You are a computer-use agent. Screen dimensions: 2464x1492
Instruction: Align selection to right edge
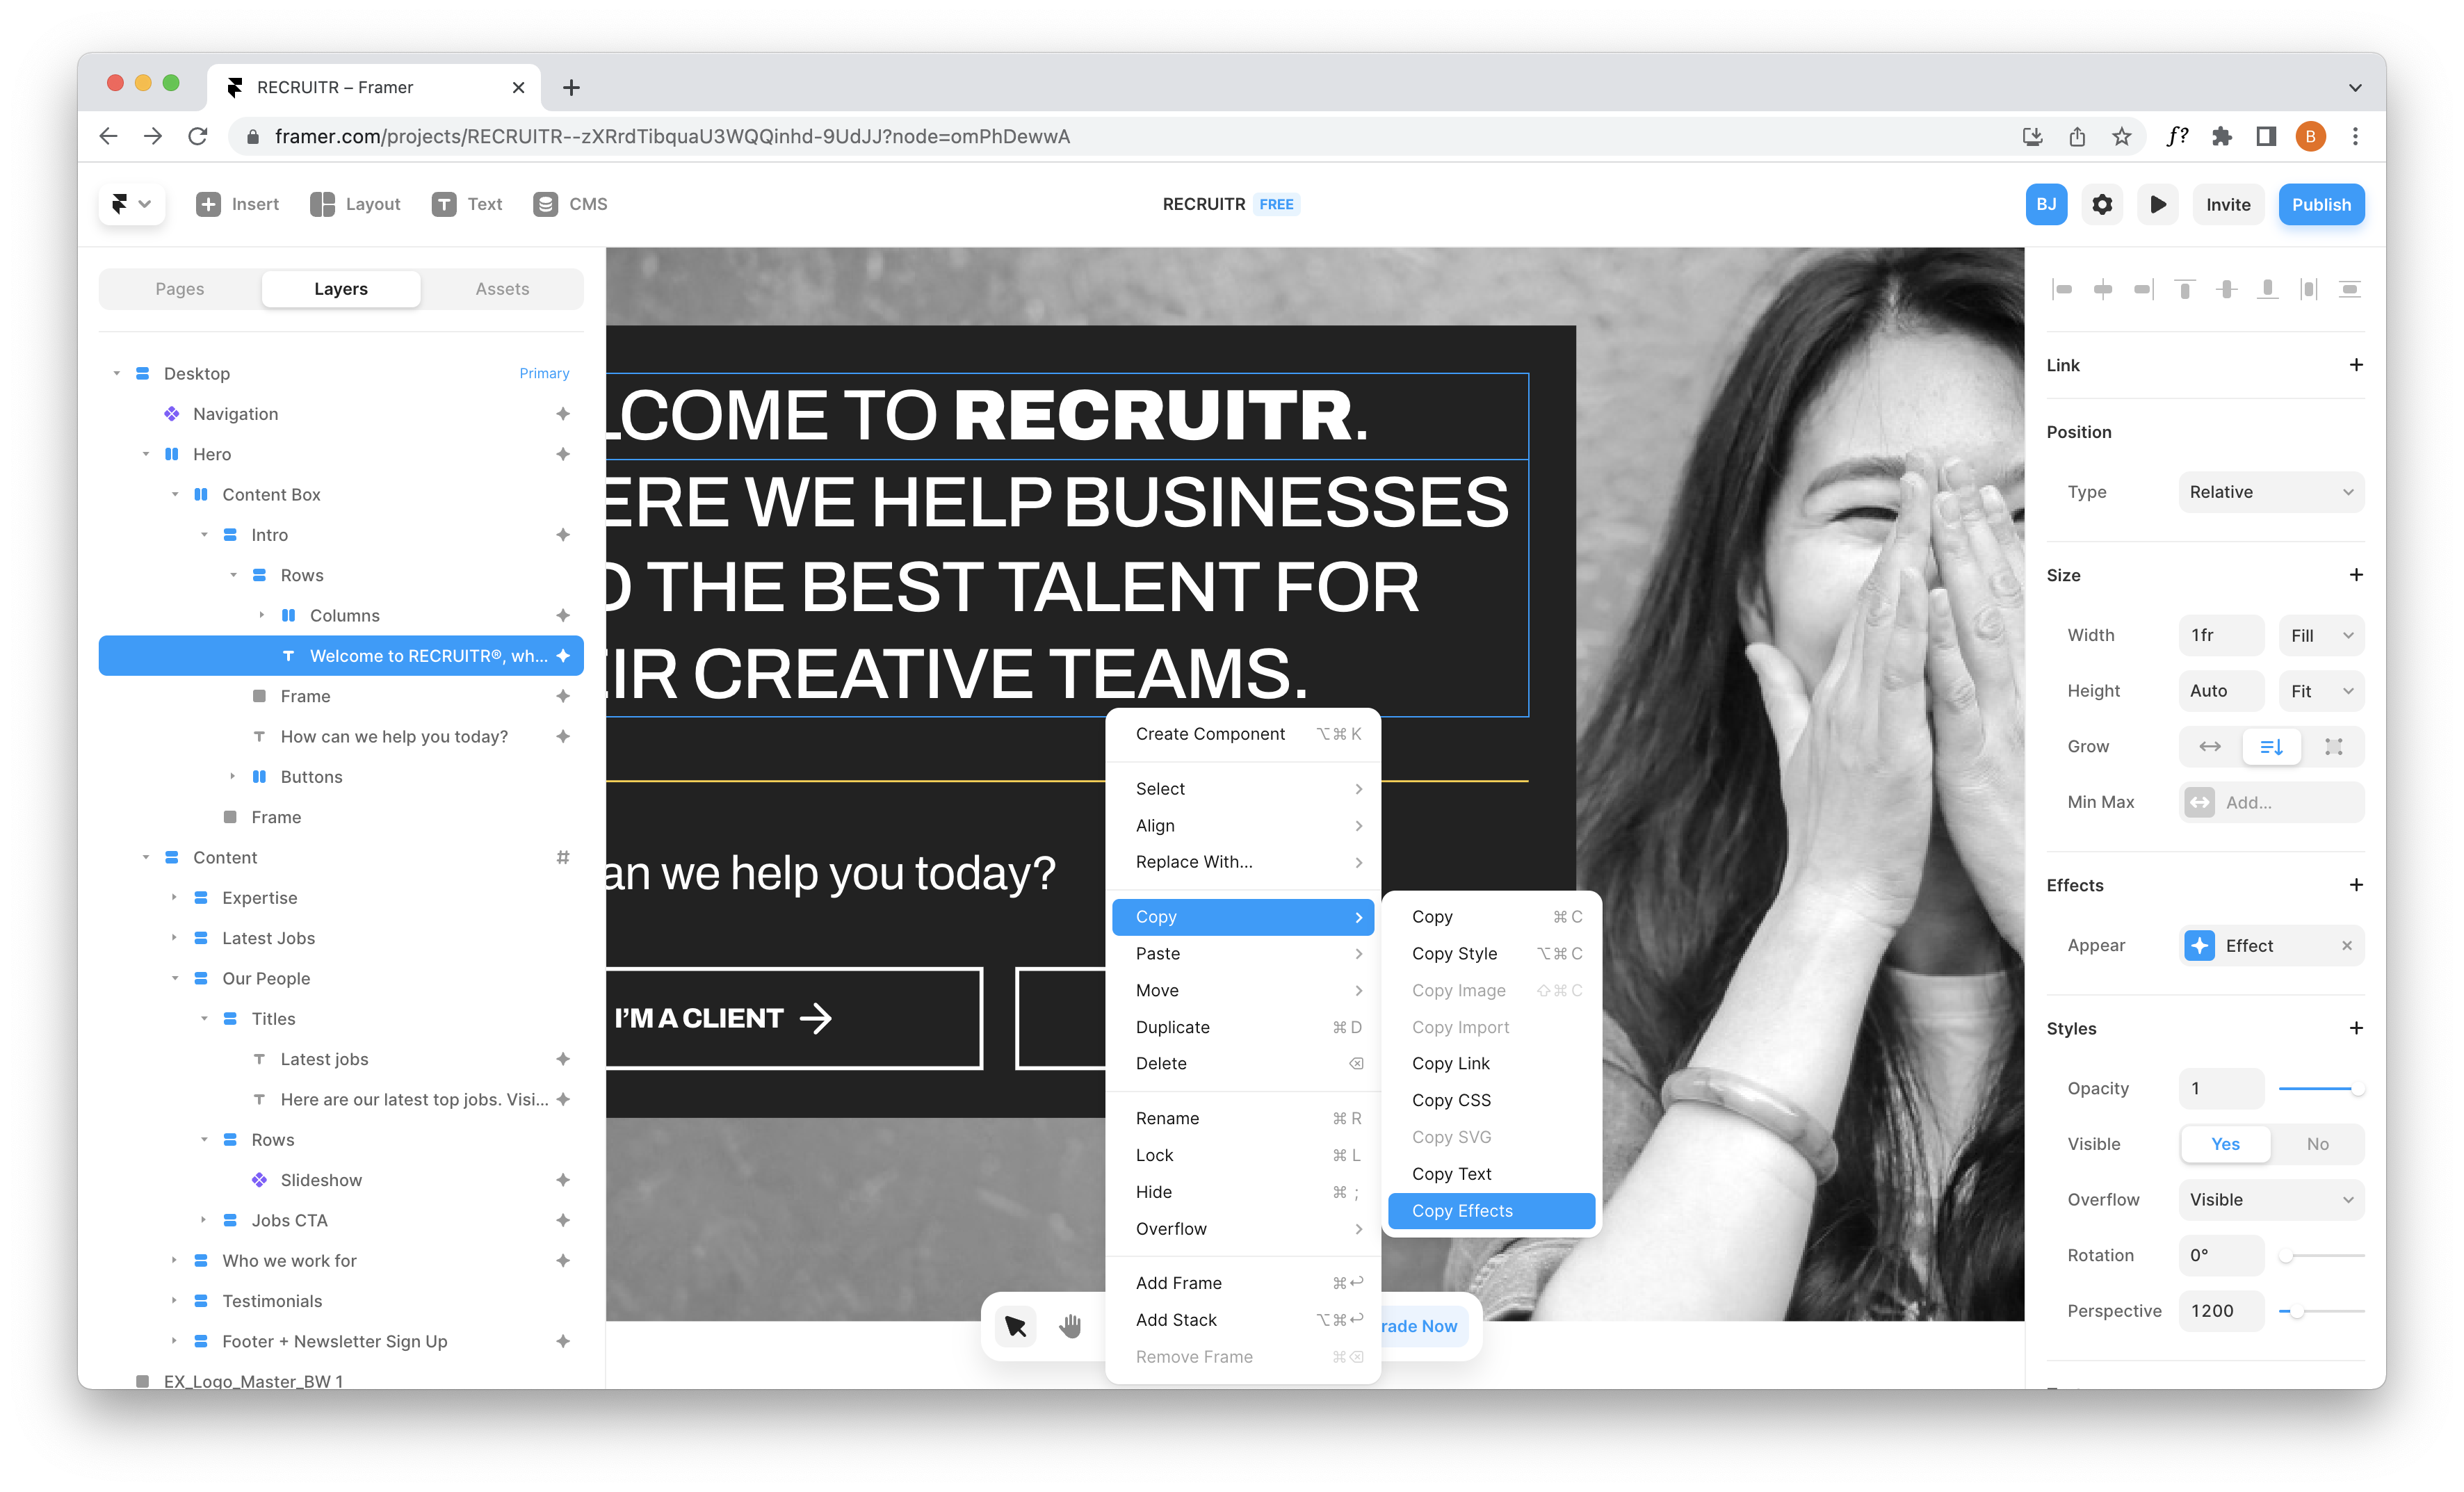click(2144, 289)
